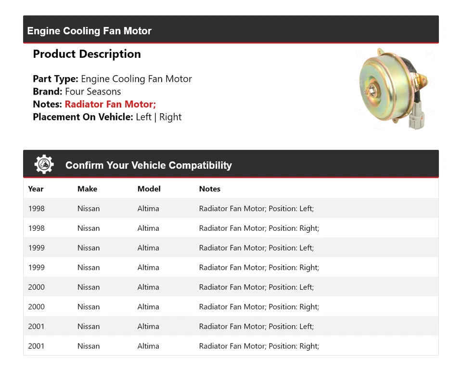Click the red Radiator Fan Motor note
The height and width of the screenshot is (371, 462).
(x=110, y=104)
